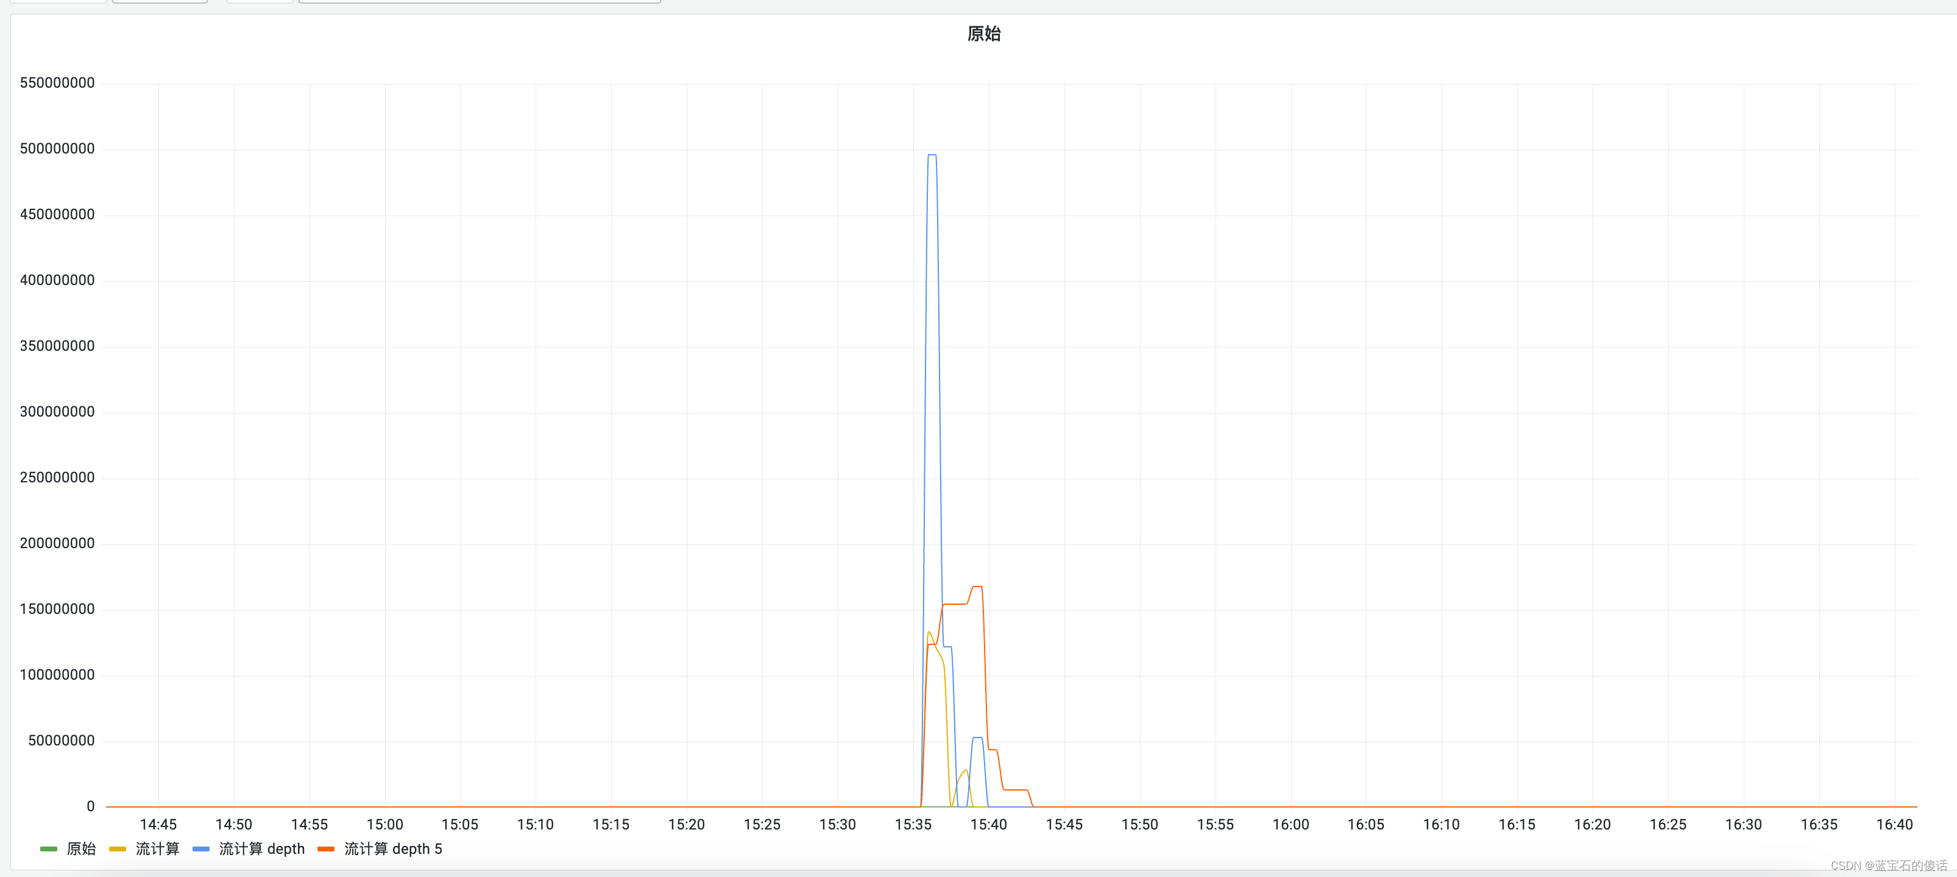Image resolution: width=1957 pixels, height=877 pixels.
Task: Click the 15:35 time axis label
Action: coord(913,825)
